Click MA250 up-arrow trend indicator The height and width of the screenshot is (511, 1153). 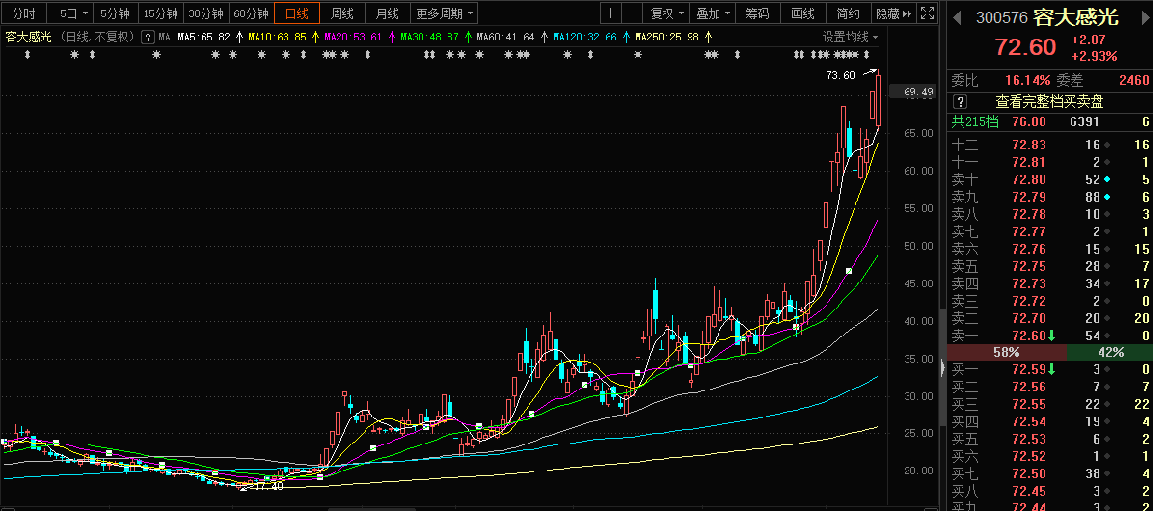tap(708, 37)
